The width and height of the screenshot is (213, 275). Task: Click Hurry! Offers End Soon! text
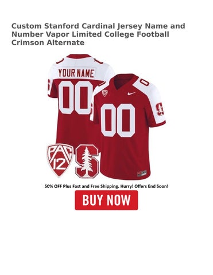click(144, 186)
